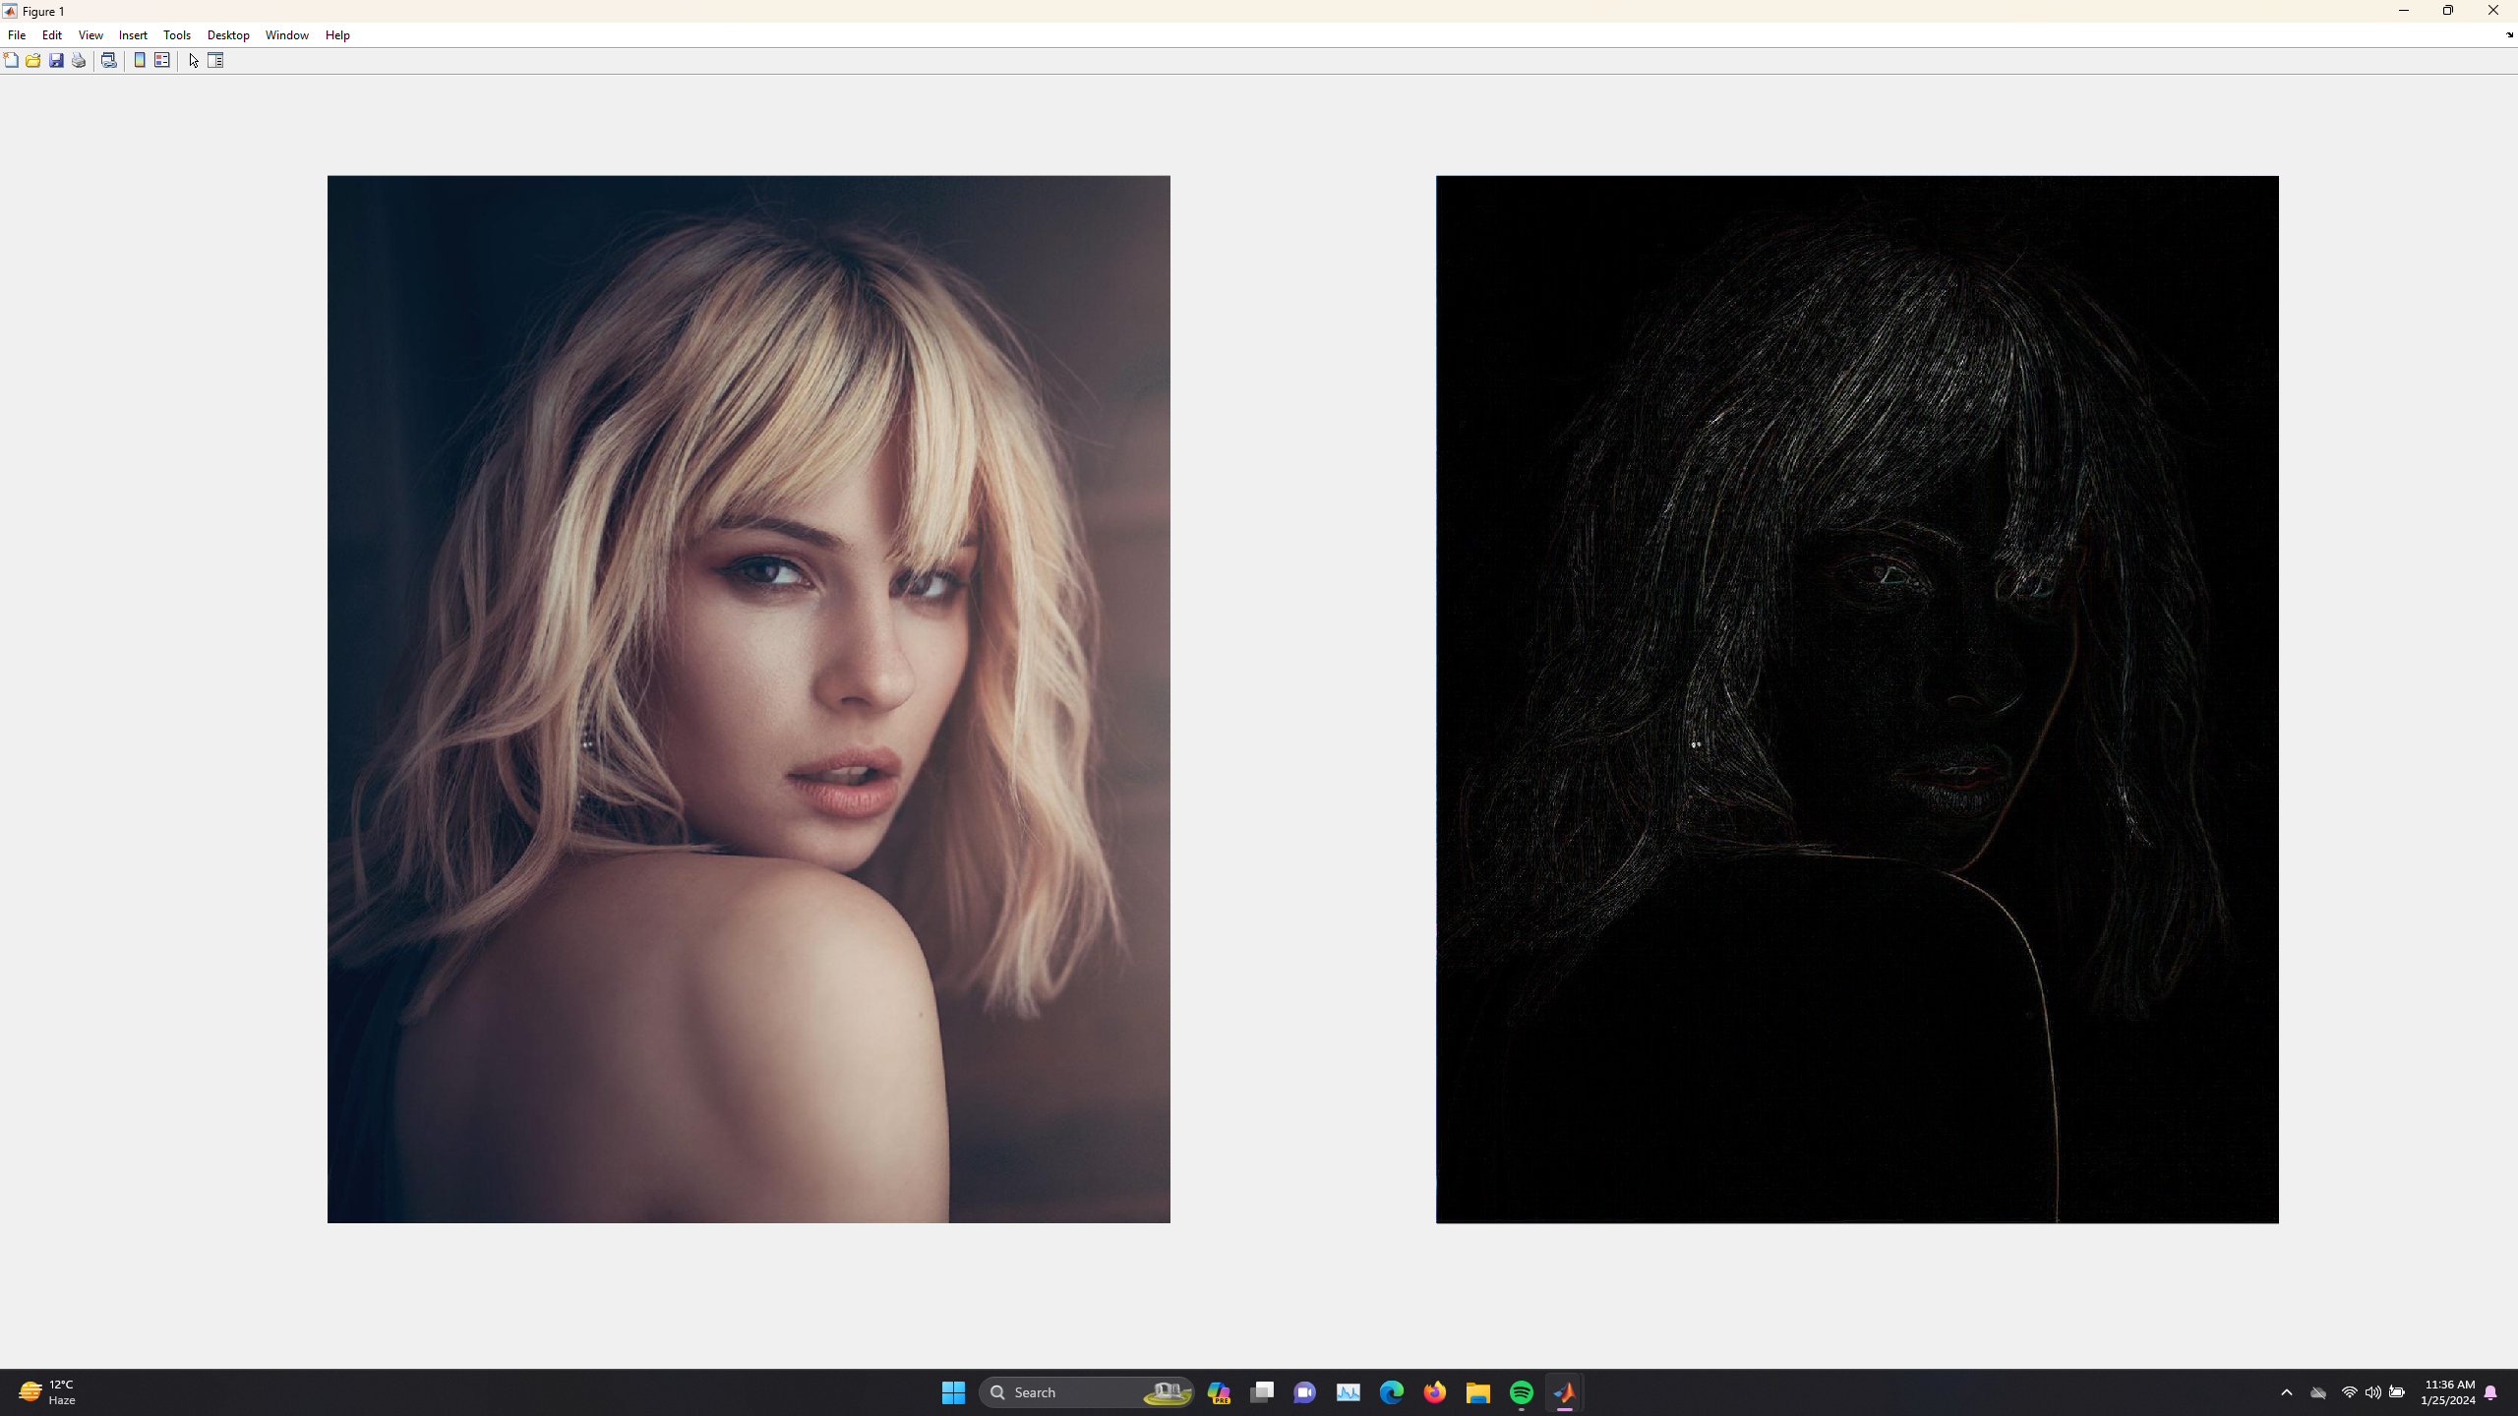2518x1416 pixels.
Task: Click the New Figure toolbar icon
Action: 11,61
